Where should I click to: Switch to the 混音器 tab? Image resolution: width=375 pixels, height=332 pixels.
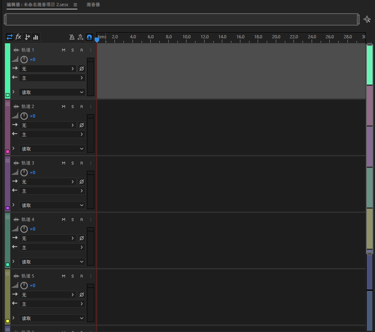point(93,5)
